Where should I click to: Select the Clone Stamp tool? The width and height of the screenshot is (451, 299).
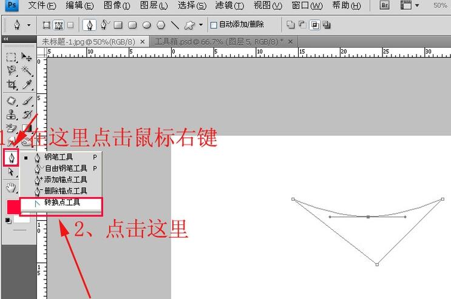[x=12, y=115]
